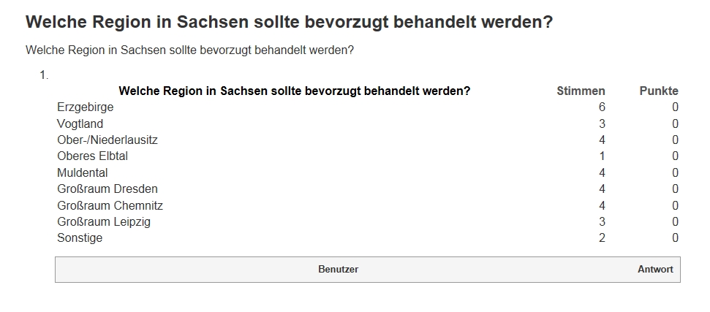Click the poll subtitle below the heading

(x=189, y=50)
